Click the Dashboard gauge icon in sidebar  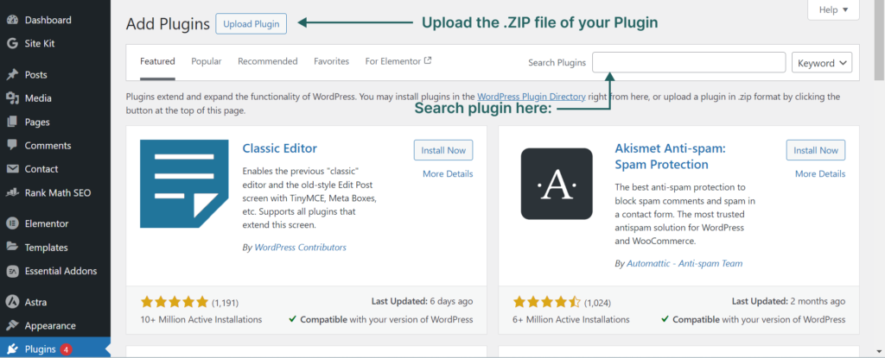click(x=12, y=21)
